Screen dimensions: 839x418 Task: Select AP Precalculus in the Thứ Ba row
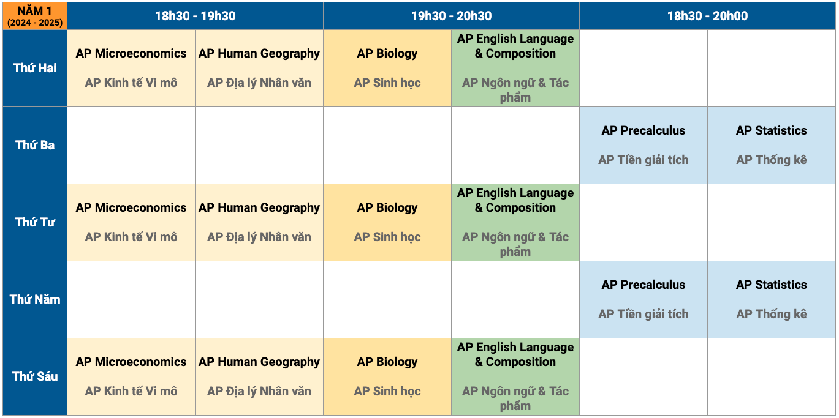click(643, 145)
